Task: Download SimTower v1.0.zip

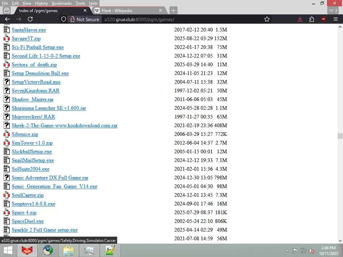Action: coord(32,143)
